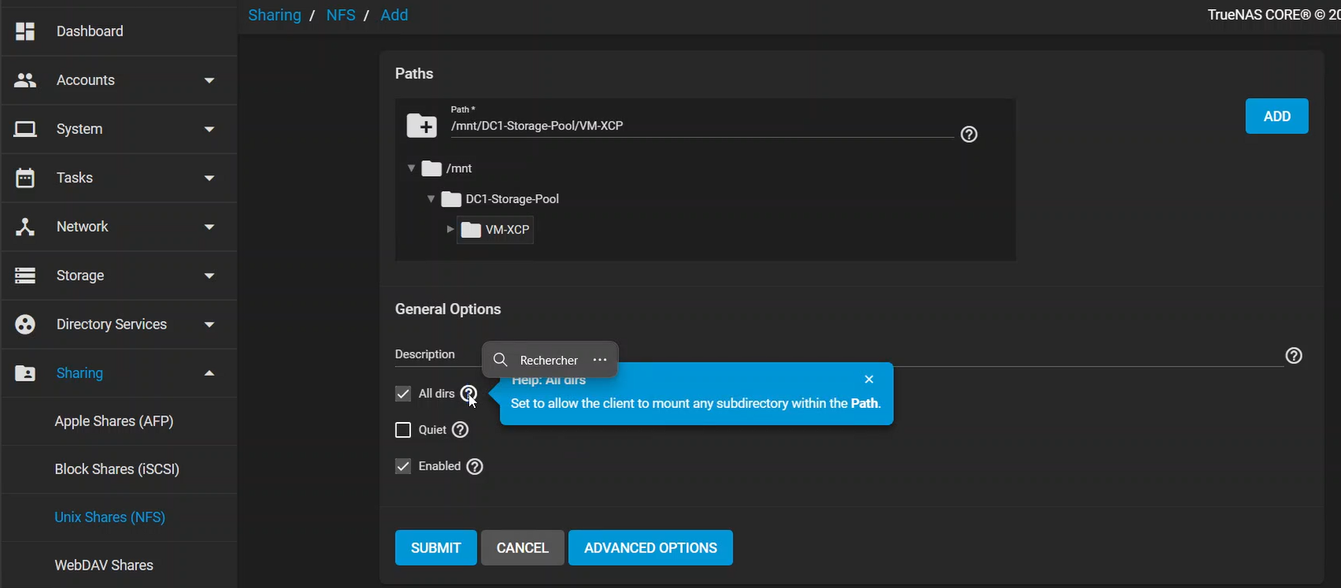
Task: Click the help icon beside Quiet
Action: [x=461, y=430]
